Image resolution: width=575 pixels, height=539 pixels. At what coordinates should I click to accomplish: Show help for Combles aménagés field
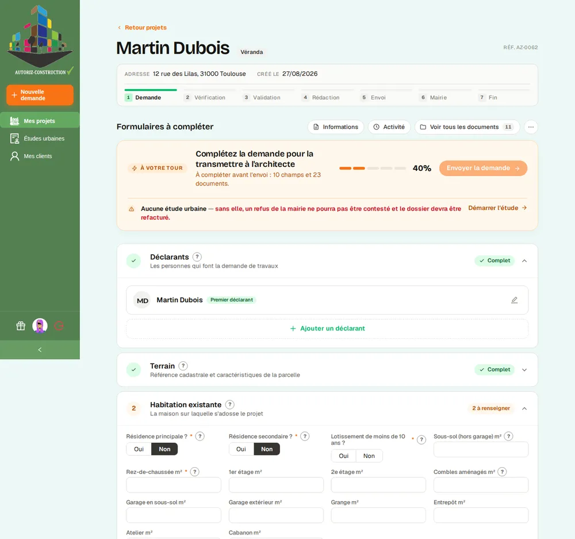pyautogui.click(x=502, y=472)
